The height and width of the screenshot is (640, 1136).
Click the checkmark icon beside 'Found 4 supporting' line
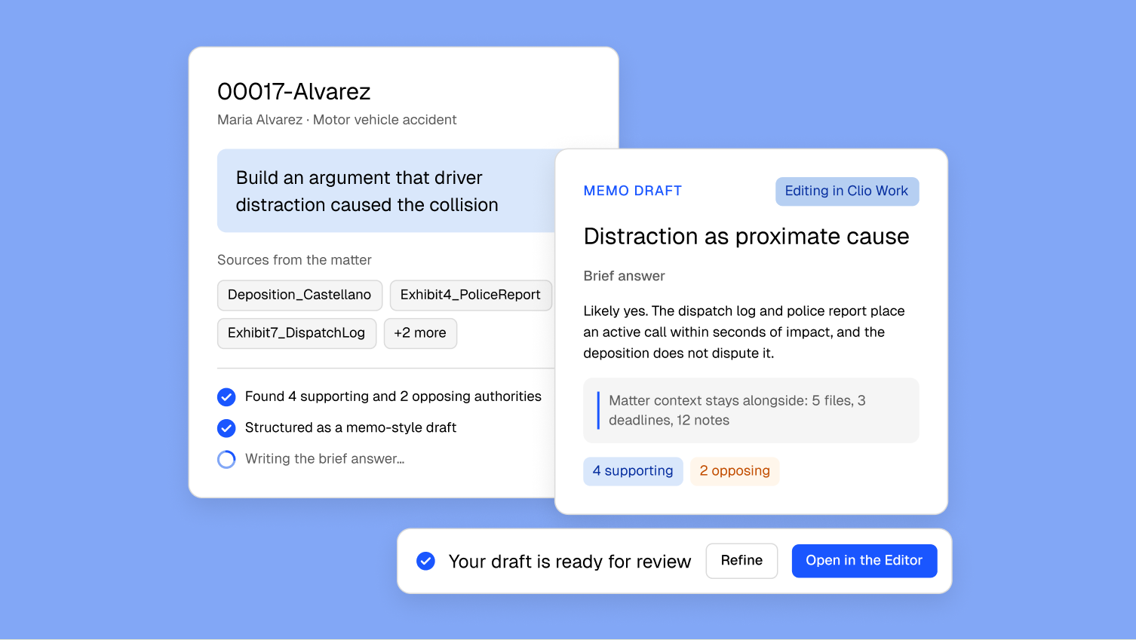(x=226, y=397)
